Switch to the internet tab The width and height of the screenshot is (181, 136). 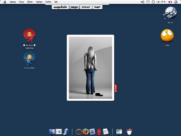click(86, 7)
